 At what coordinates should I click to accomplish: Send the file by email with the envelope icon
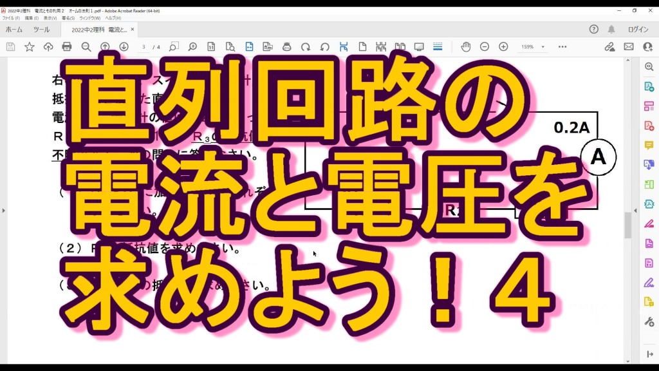tap(629, 47)
